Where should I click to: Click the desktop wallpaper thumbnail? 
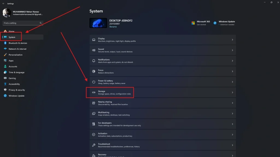pos(98,23)
